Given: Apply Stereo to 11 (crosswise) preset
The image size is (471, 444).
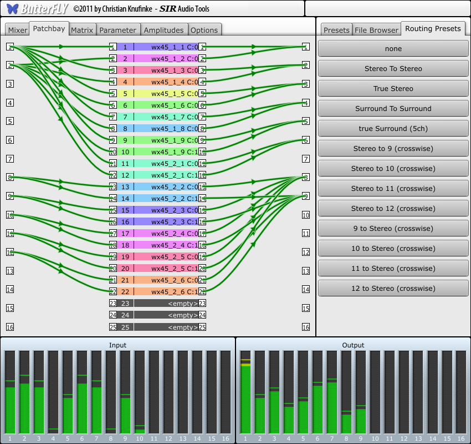Looking at the screenshot, I should point(393,188).
